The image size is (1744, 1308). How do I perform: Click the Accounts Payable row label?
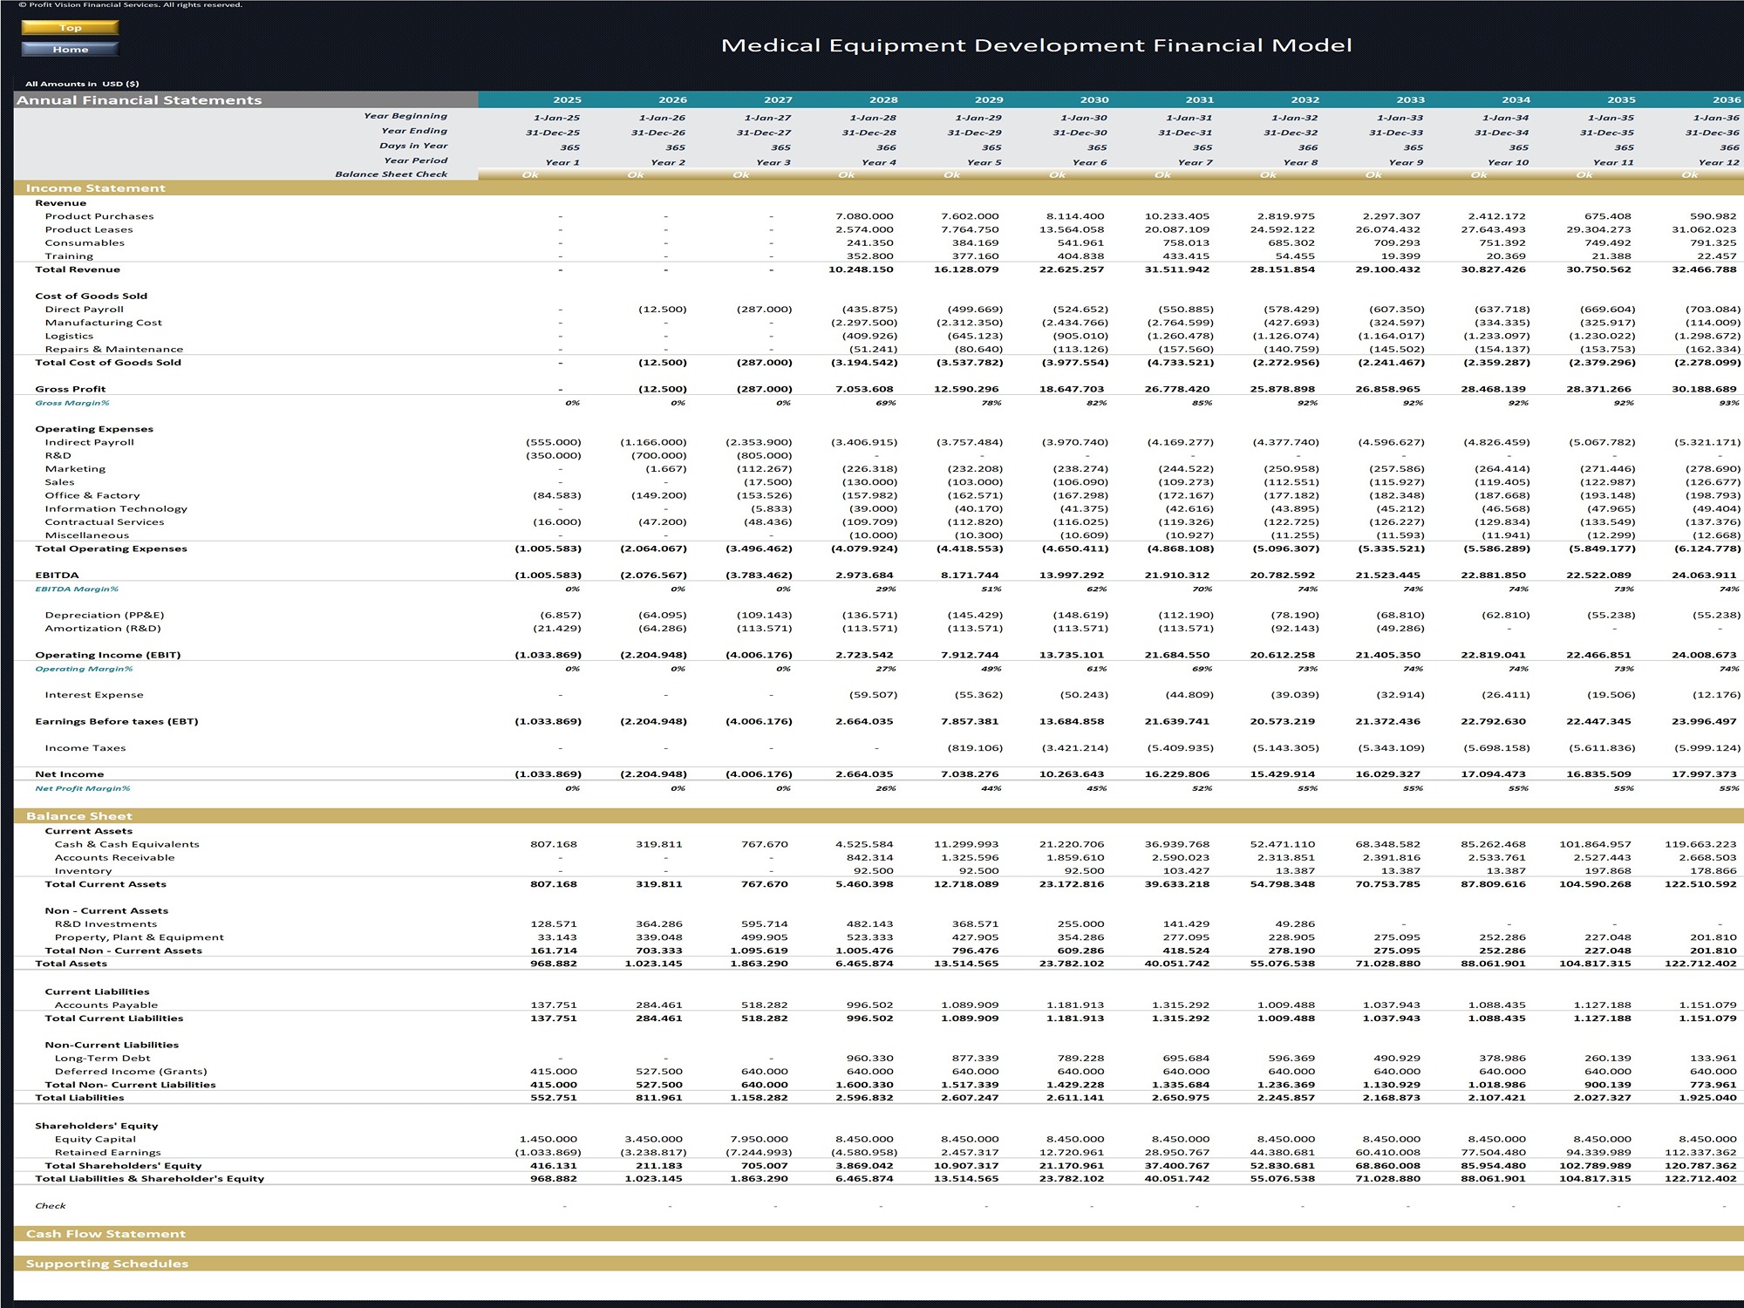[x=106, y=1005]
